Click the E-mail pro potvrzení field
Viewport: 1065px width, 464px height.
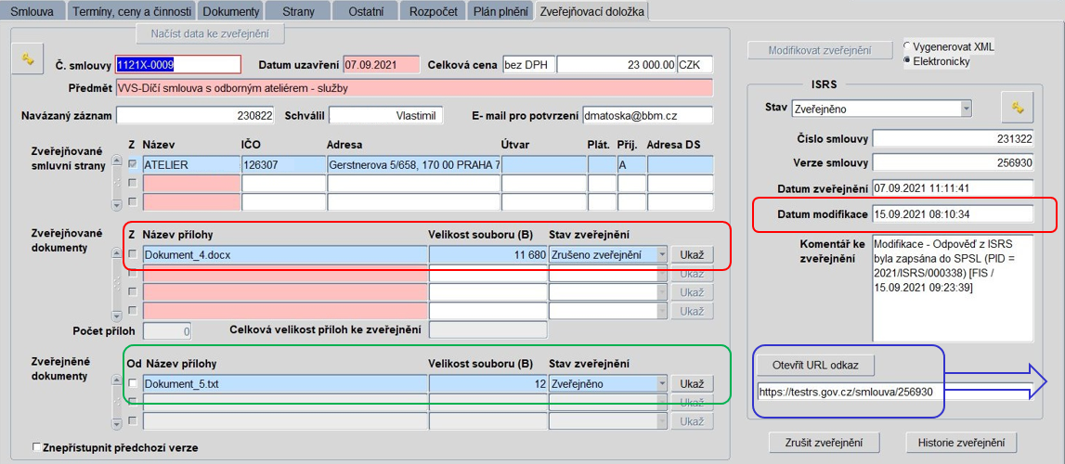tap(648, 116)
